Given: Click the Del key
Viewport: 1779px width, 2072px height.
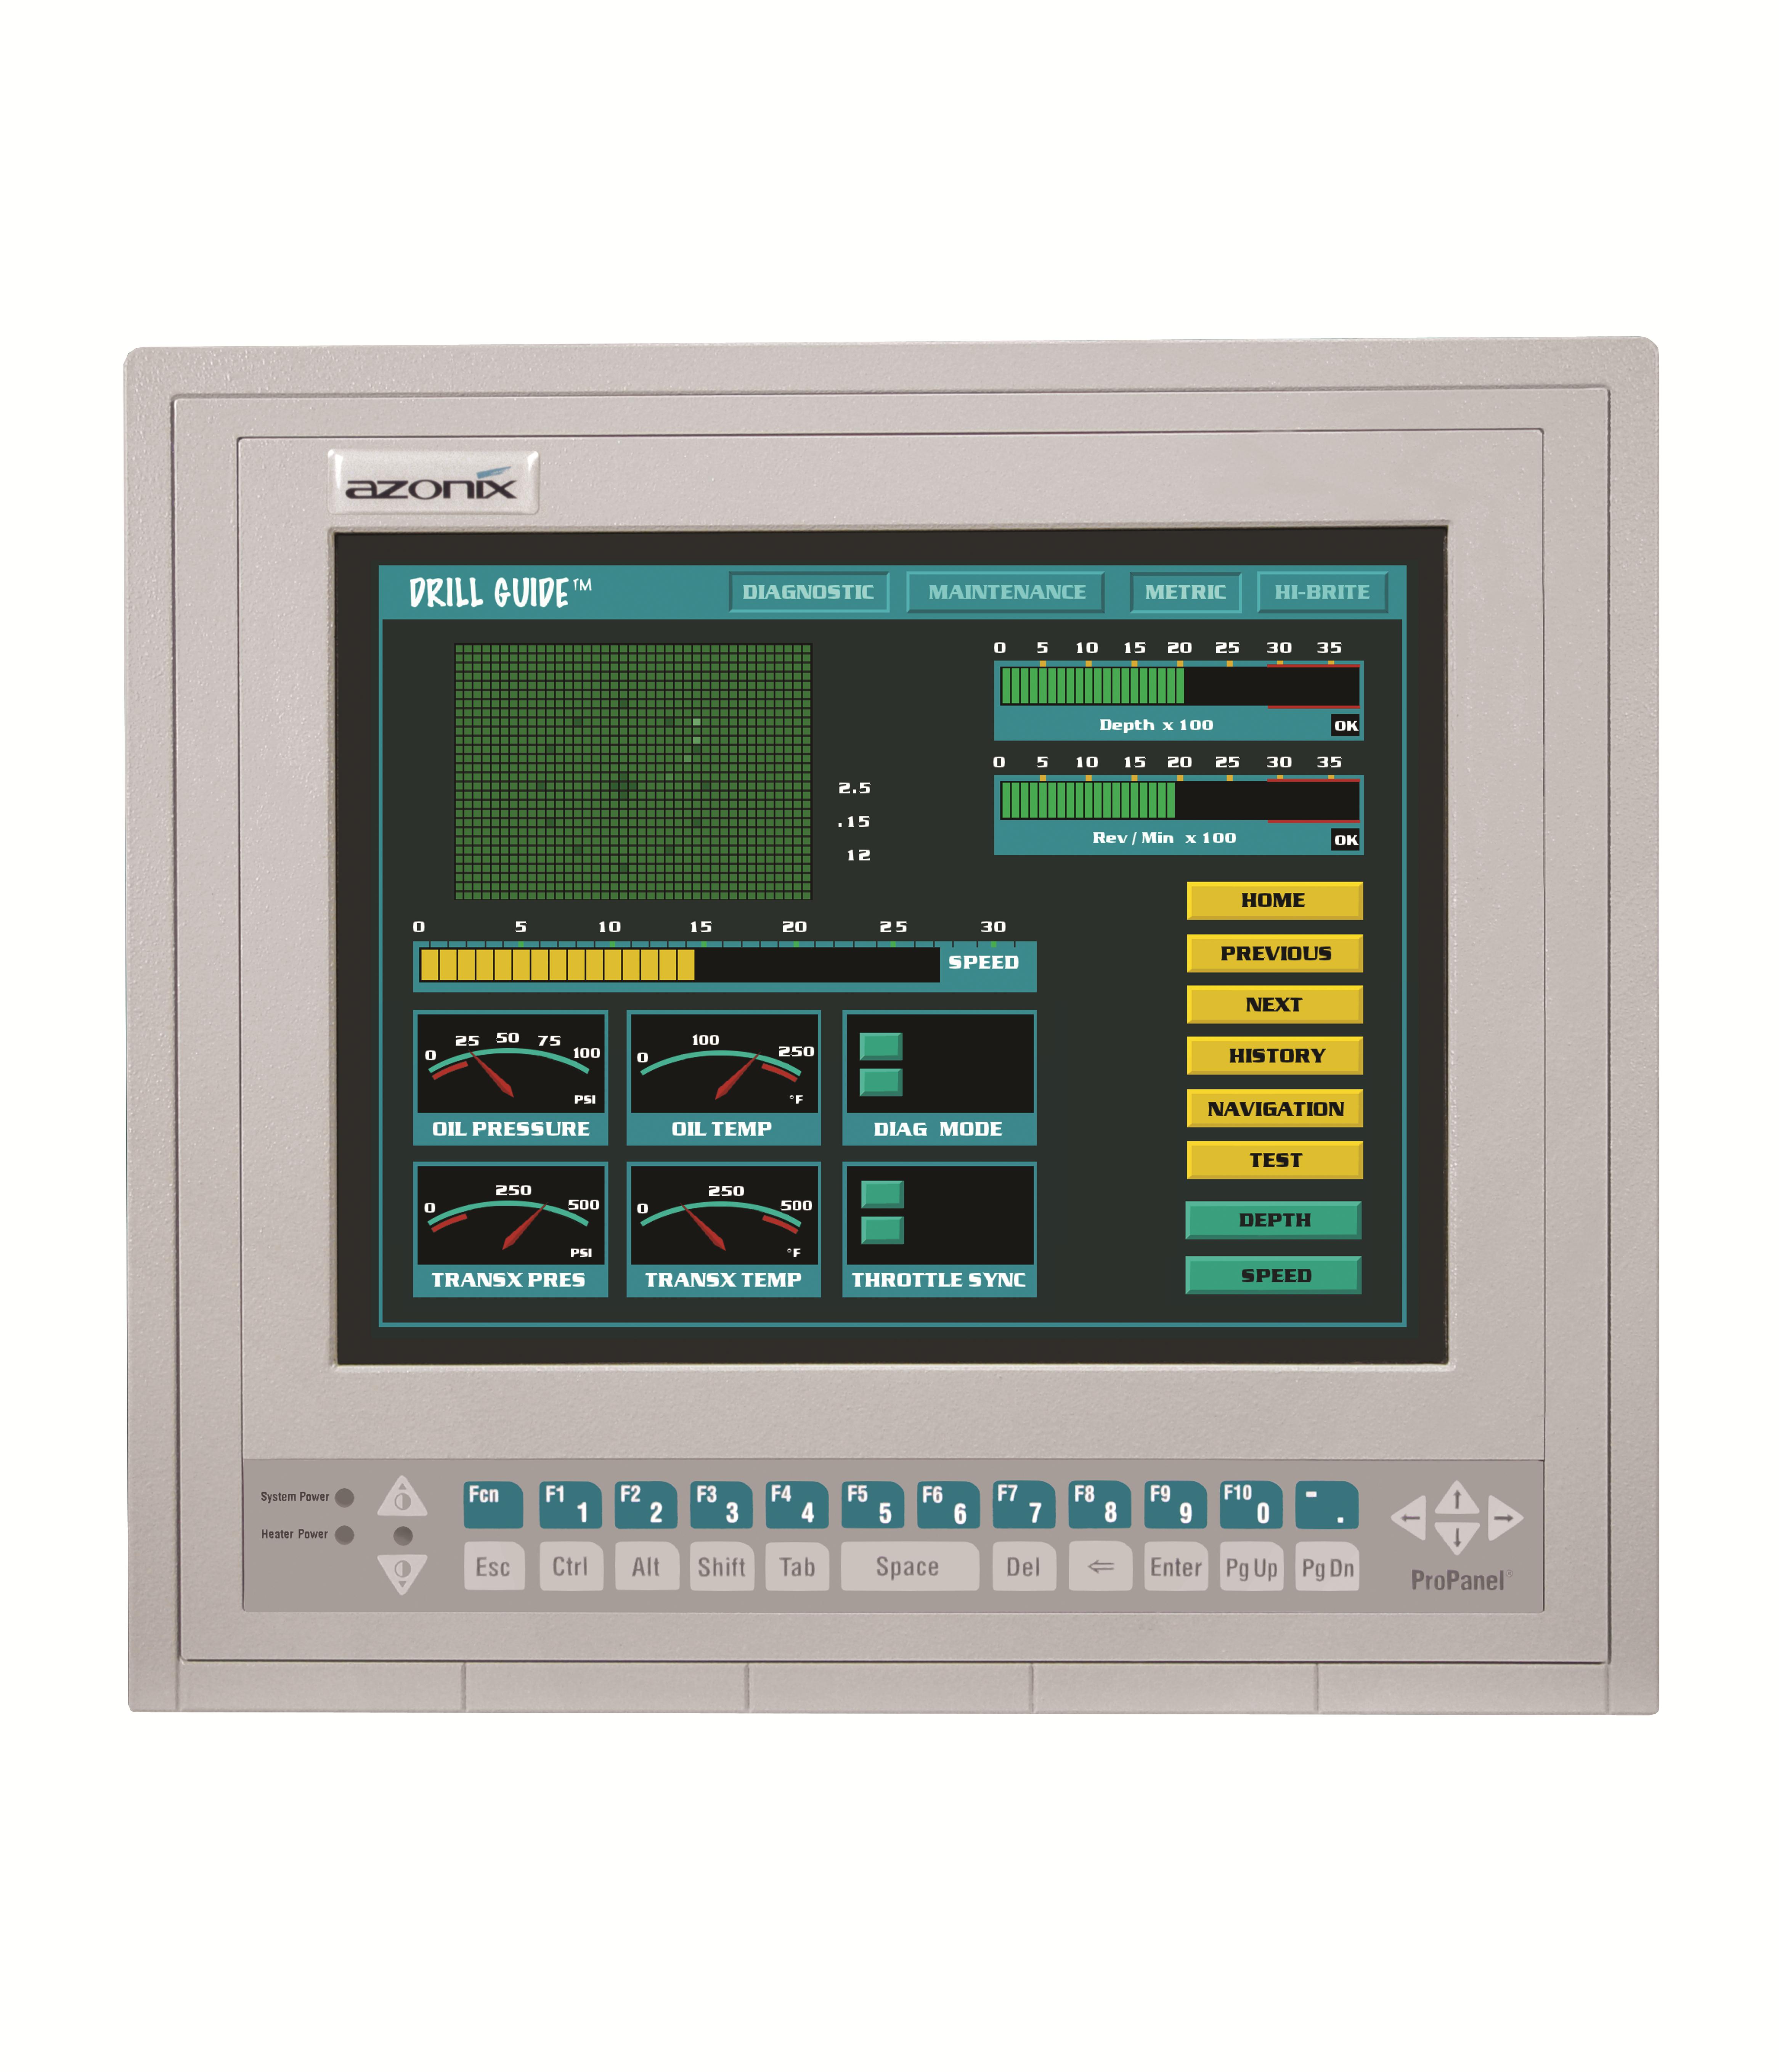Looking at the screenshot, I should point(1024,1566).
